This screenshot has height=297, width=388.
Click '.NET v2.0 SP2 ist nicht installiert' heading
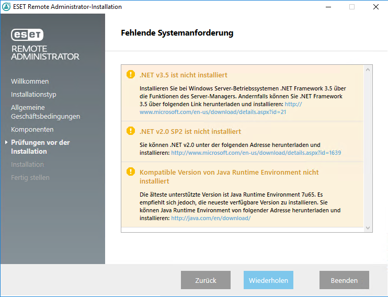tap(190, 131)
